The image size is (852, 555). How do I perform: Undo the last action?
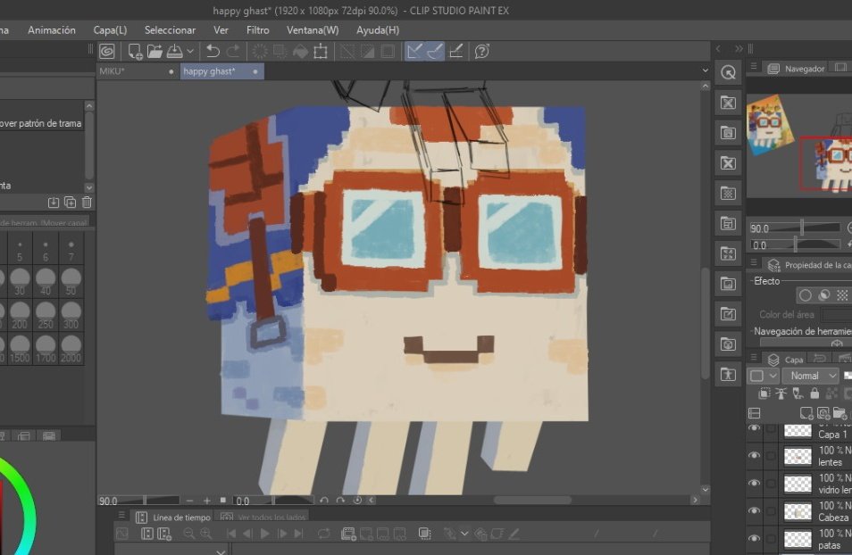[x=213, y=52]
